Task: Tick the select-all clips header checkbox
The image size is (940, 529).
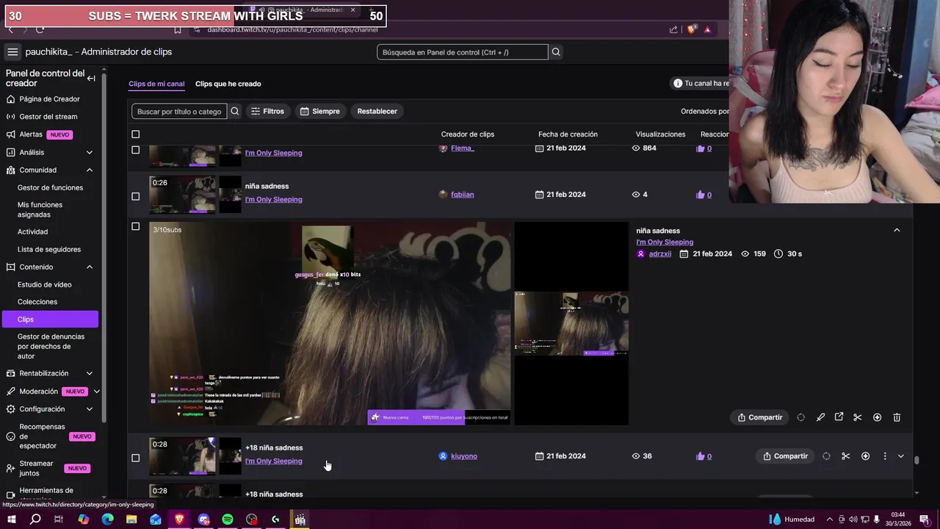Action: pos(135,134)
